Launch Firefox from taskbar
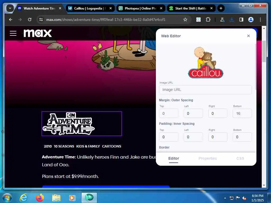Screen dimensions: 271x203 pyautogui.click(x=40, y=198)
